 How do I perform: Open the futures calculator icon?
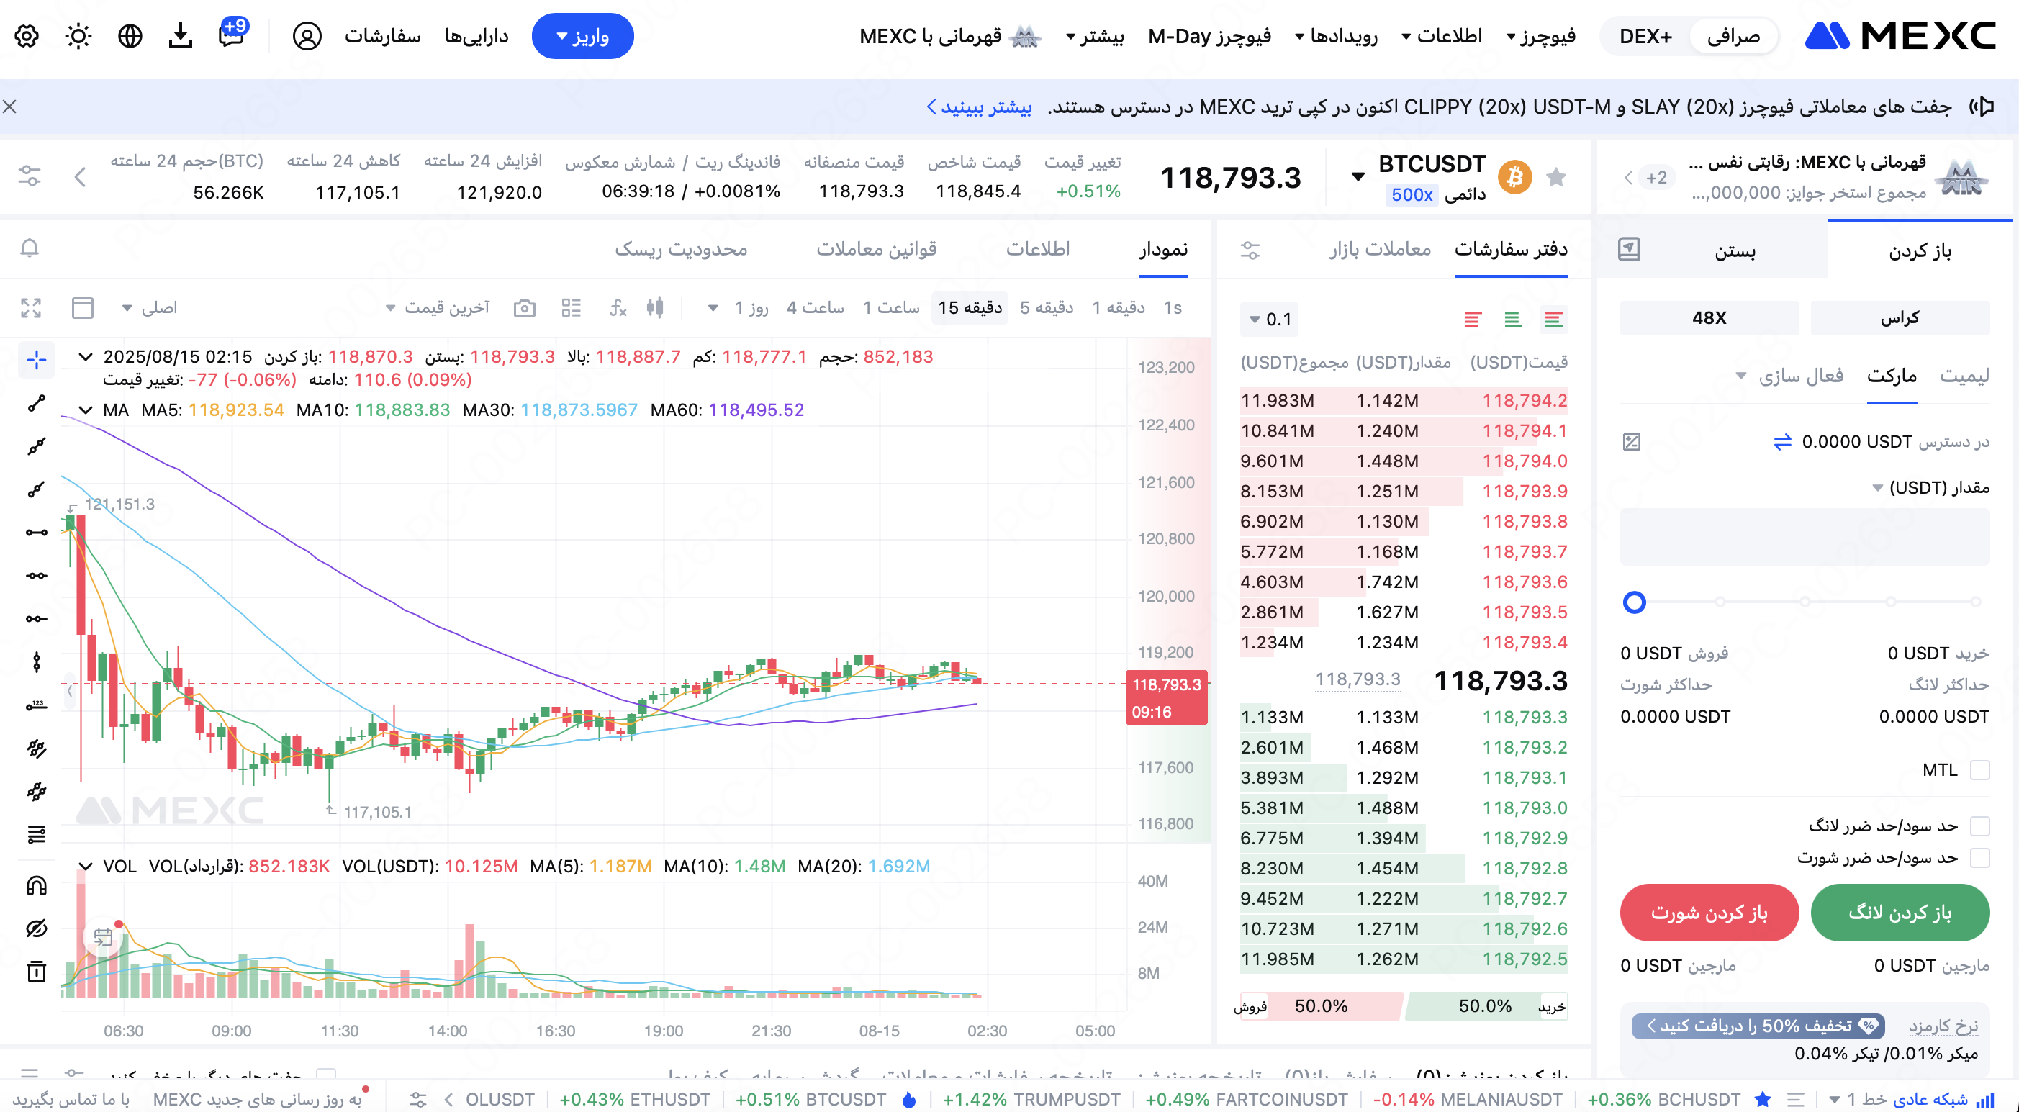[1631, 442]
